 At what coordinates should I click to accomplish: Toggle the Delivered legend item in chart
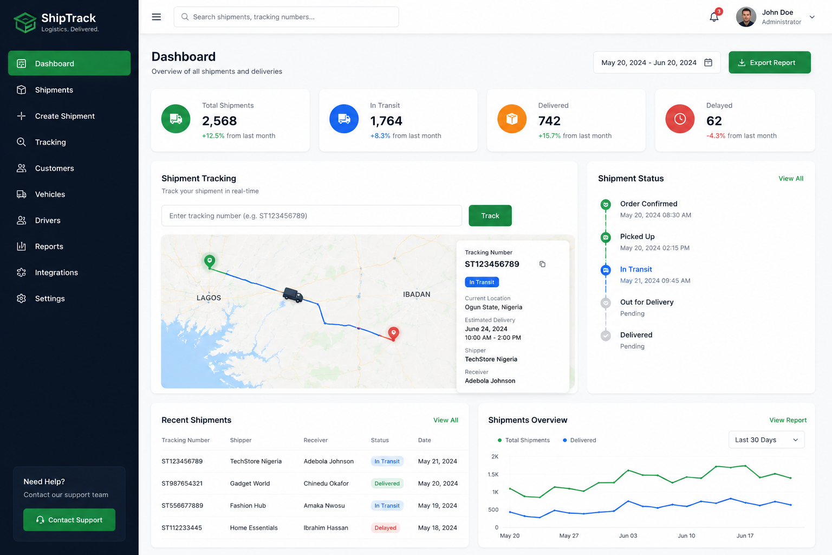(x=579, y=440)
